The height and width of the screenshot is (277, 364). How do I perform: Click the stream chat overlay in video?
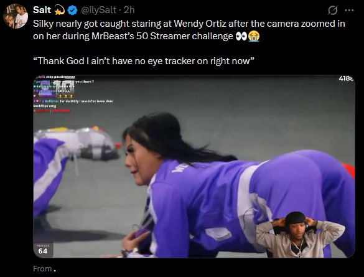point(73,94)
